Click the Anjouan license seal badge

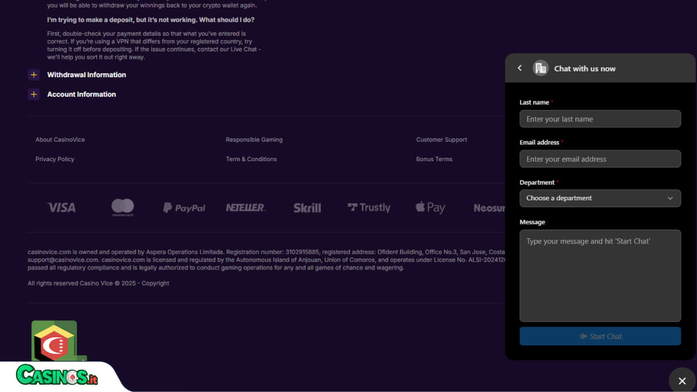(55, 341)
